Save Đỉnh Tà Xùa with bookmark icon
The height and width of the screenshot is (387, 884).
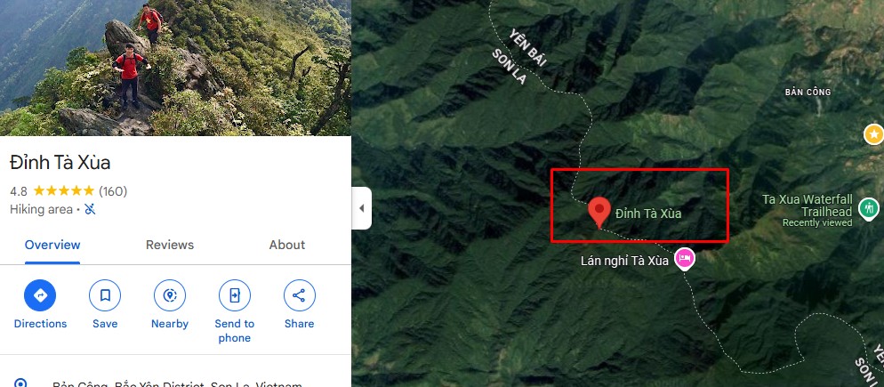(x=105, y=295)
